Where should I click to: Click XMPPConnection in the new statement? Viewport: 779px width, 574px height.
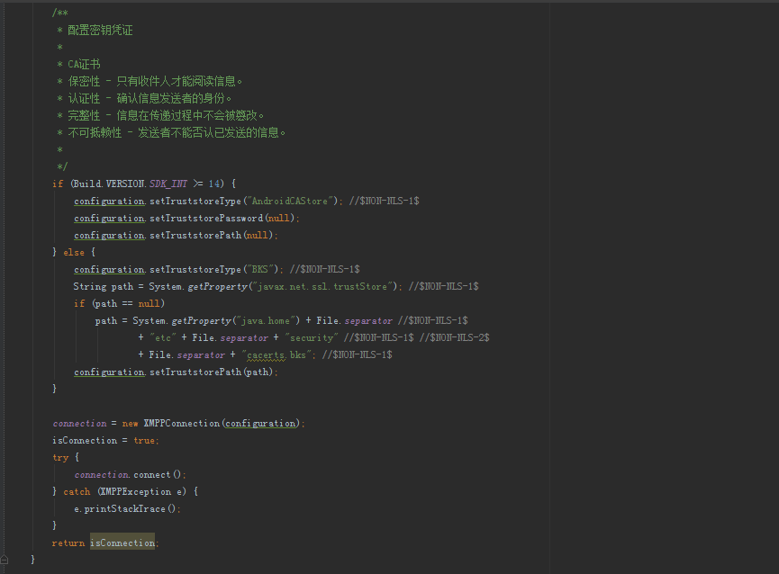[181, 423]
